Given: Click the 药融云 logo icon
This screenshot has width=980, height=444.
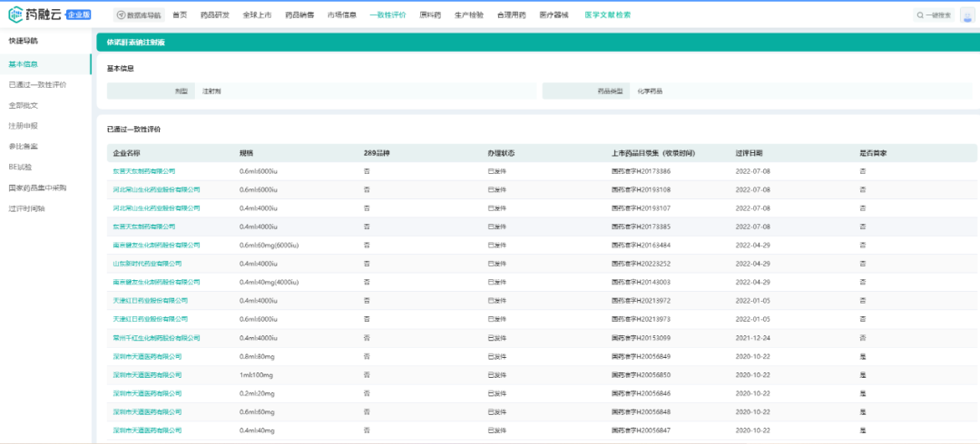Looking at the screenshot, I should point(17,14).
